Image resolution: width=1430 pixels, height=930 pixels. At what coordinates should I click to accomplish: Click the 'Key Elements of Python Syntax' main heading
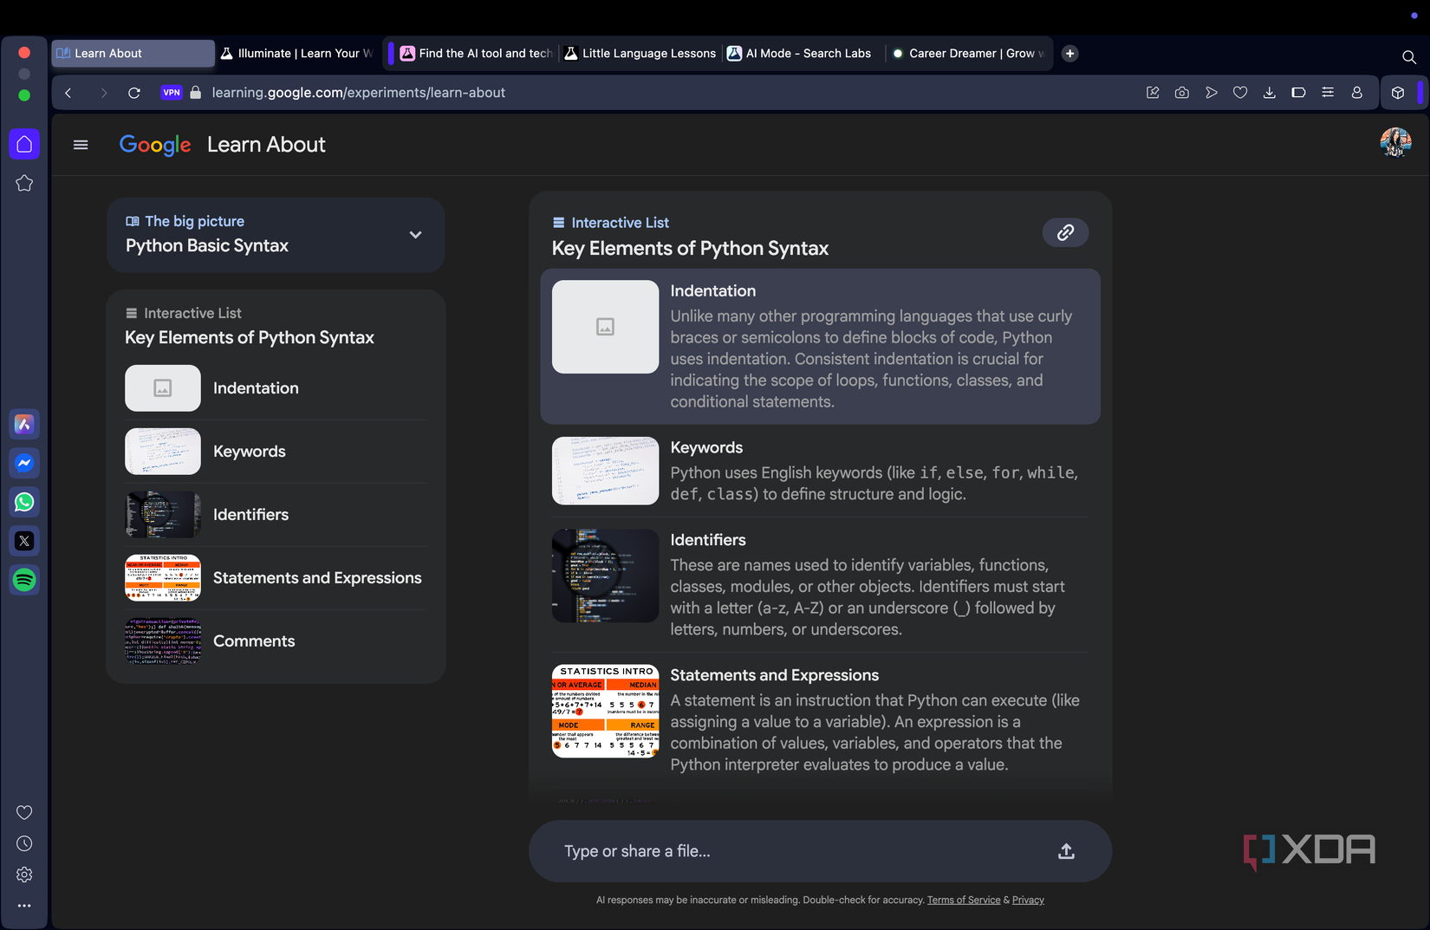coord(690,249)
